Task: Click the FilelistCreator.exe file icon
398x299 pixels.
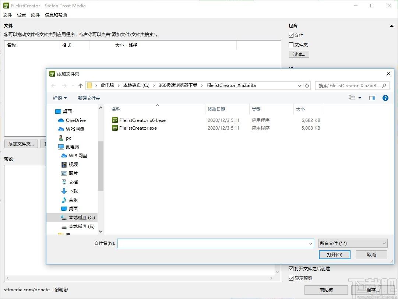Action: (115, 128)
